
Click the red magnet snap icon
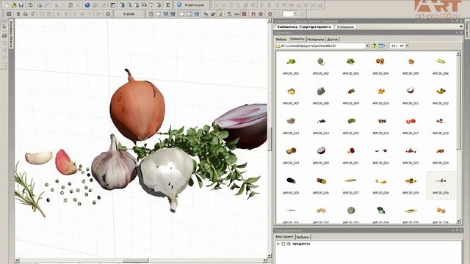pyautogui.click(x=253, y=14)
